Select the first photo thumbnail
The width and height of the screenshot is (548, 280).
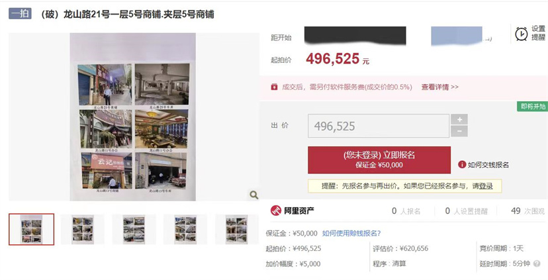coord(32,229)
